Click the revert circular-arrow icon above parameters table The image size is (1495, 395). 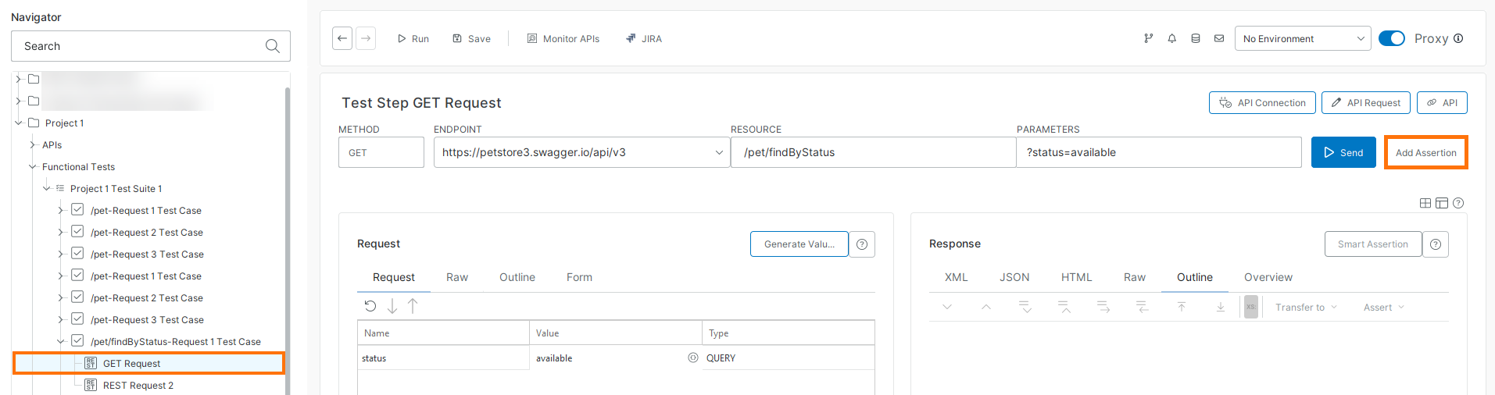370,306
